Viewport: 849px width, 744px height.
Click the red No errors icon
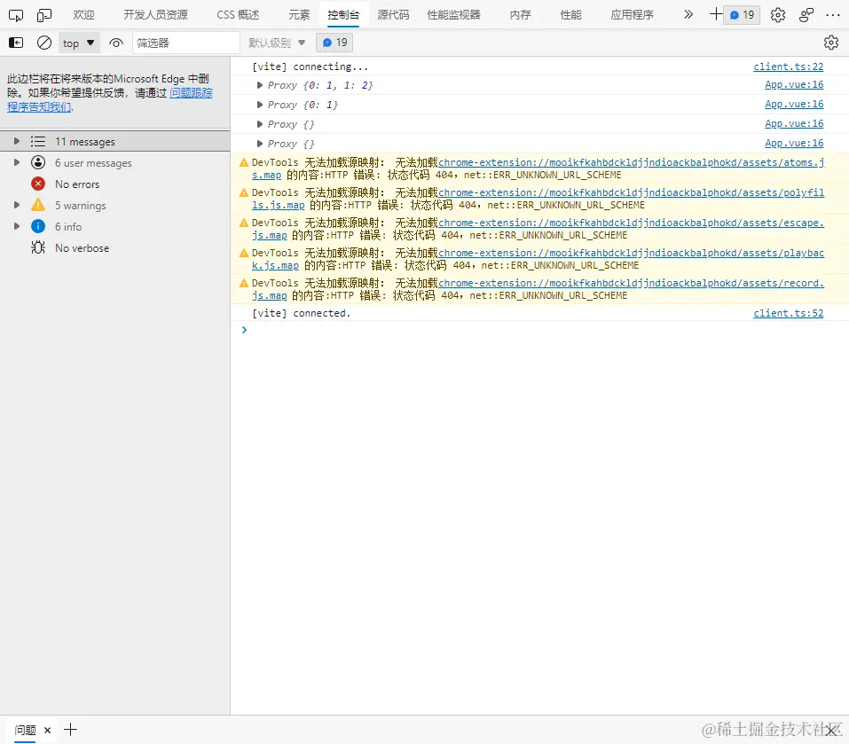pos(38,184)
